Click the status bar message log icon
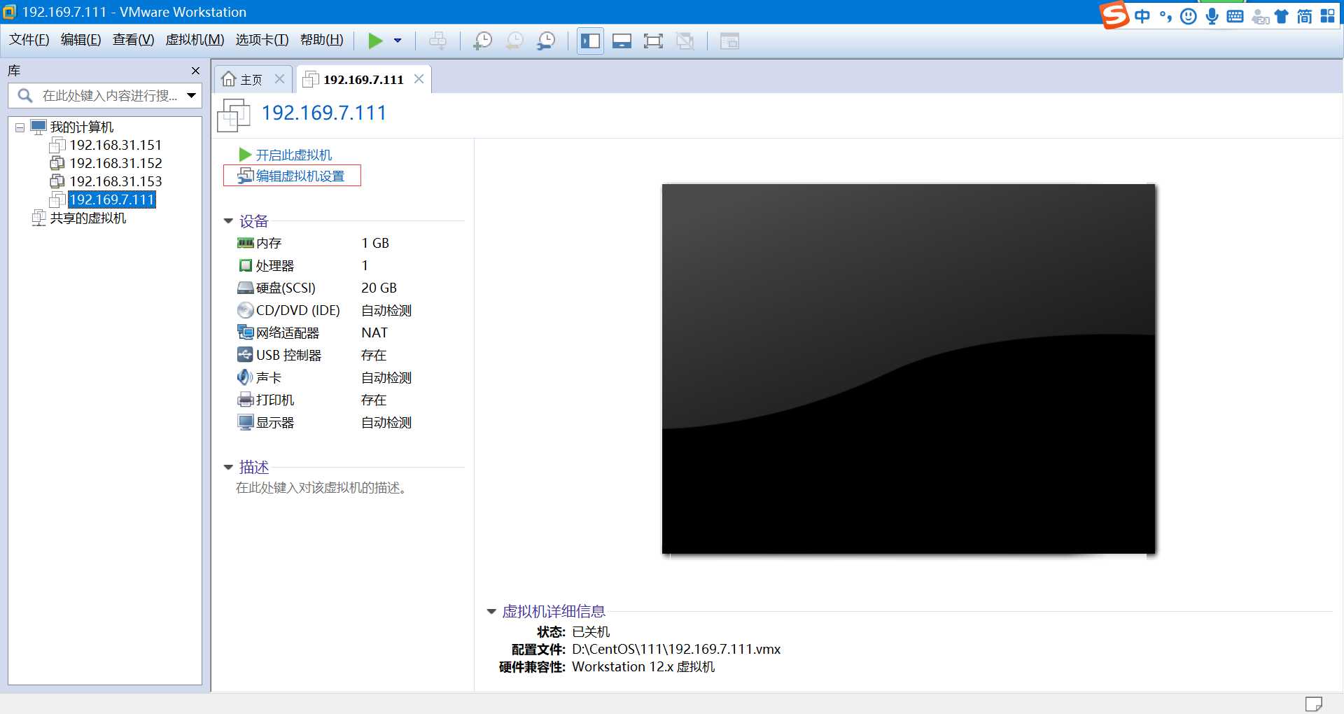The width and height of the screenshot is (1344, 714). pos(1313,703)
